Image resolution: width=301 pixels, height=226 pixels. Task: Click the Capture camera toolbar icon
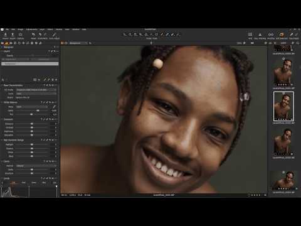tap(20, 35)
